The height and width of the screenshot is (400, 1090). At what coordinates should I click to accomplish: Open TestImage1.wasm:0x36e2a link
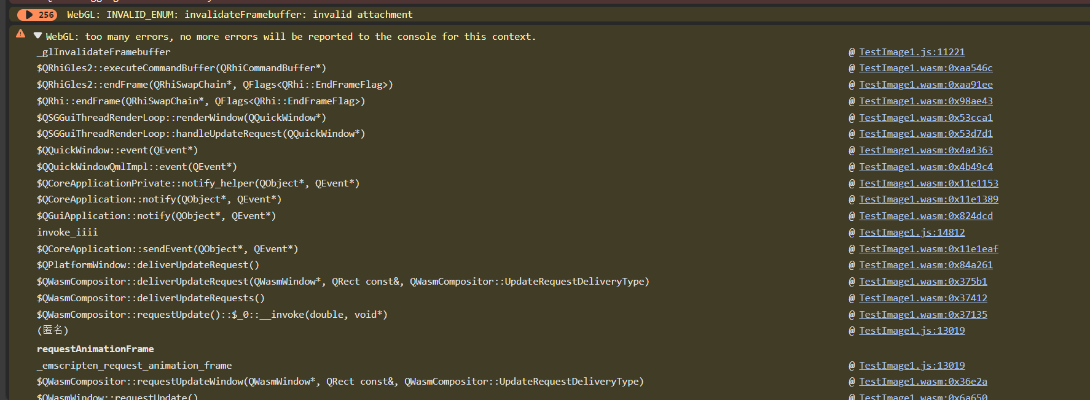(x=923, y=382)
